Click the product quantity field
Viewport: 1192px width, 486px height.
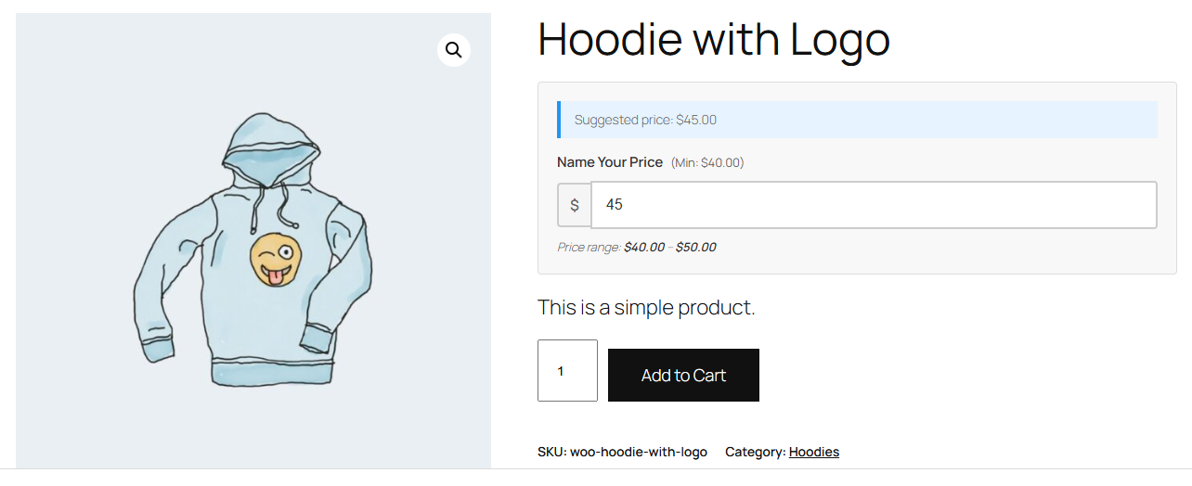point(567,371)
